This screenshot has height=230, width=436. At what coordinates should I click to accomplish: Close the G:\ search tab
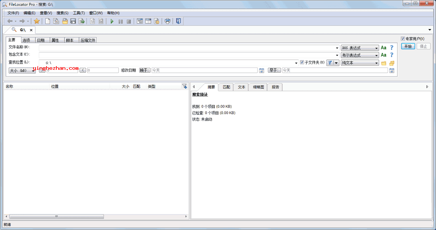pyautogui.click(x=31, y=30)
